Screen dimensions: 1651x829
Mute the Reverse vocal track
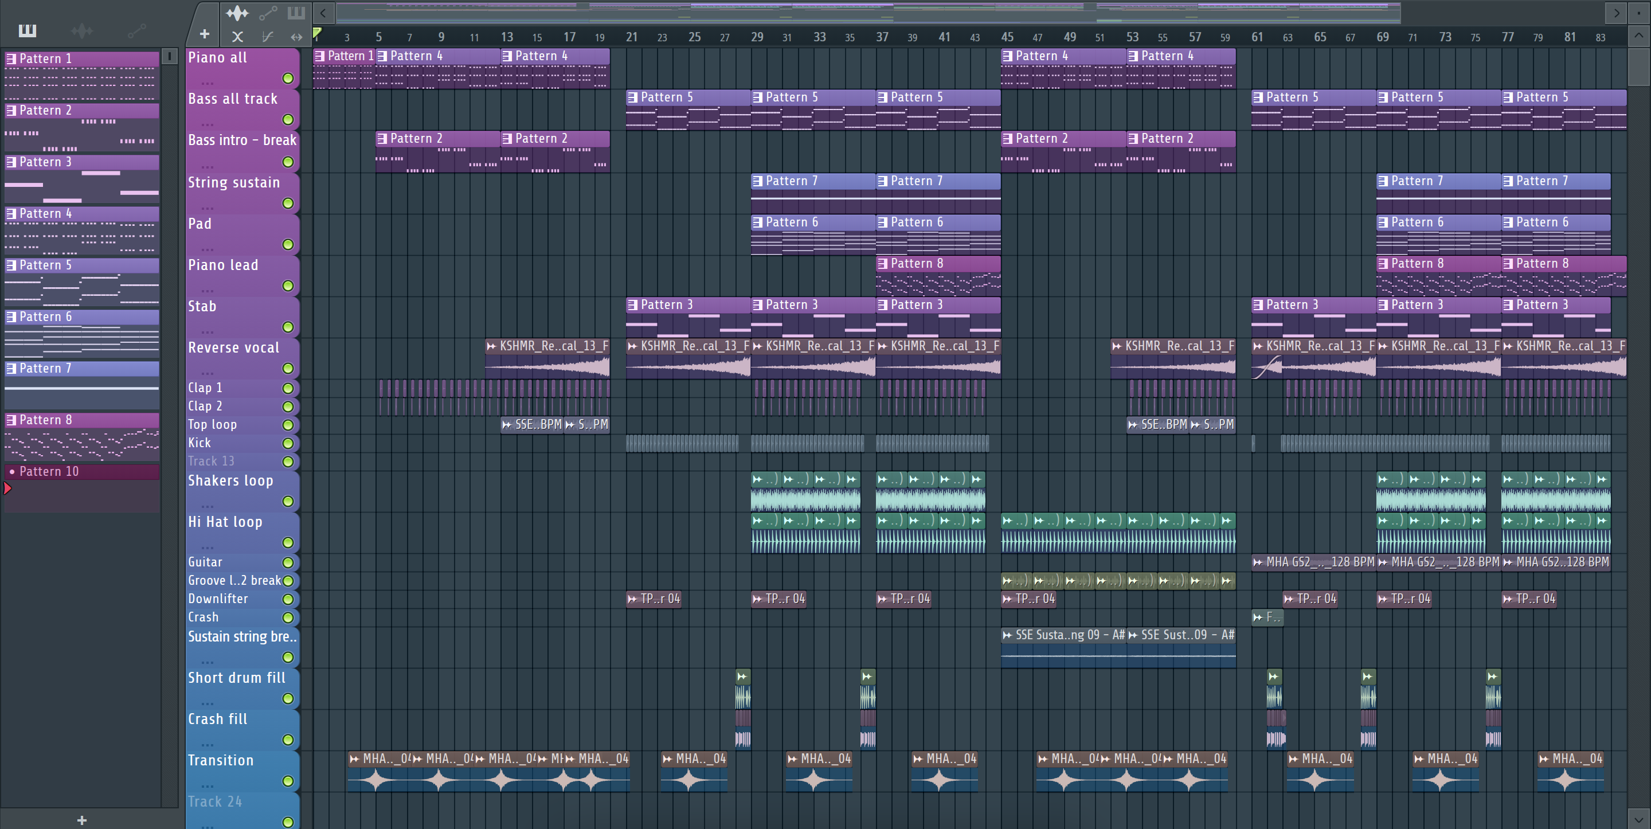pos(288,369)
